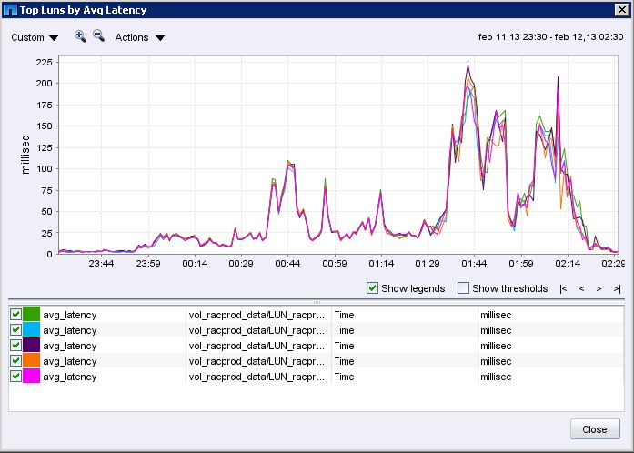Go to next time range arrow
634x453 pixels.
[x=599, y=288]
